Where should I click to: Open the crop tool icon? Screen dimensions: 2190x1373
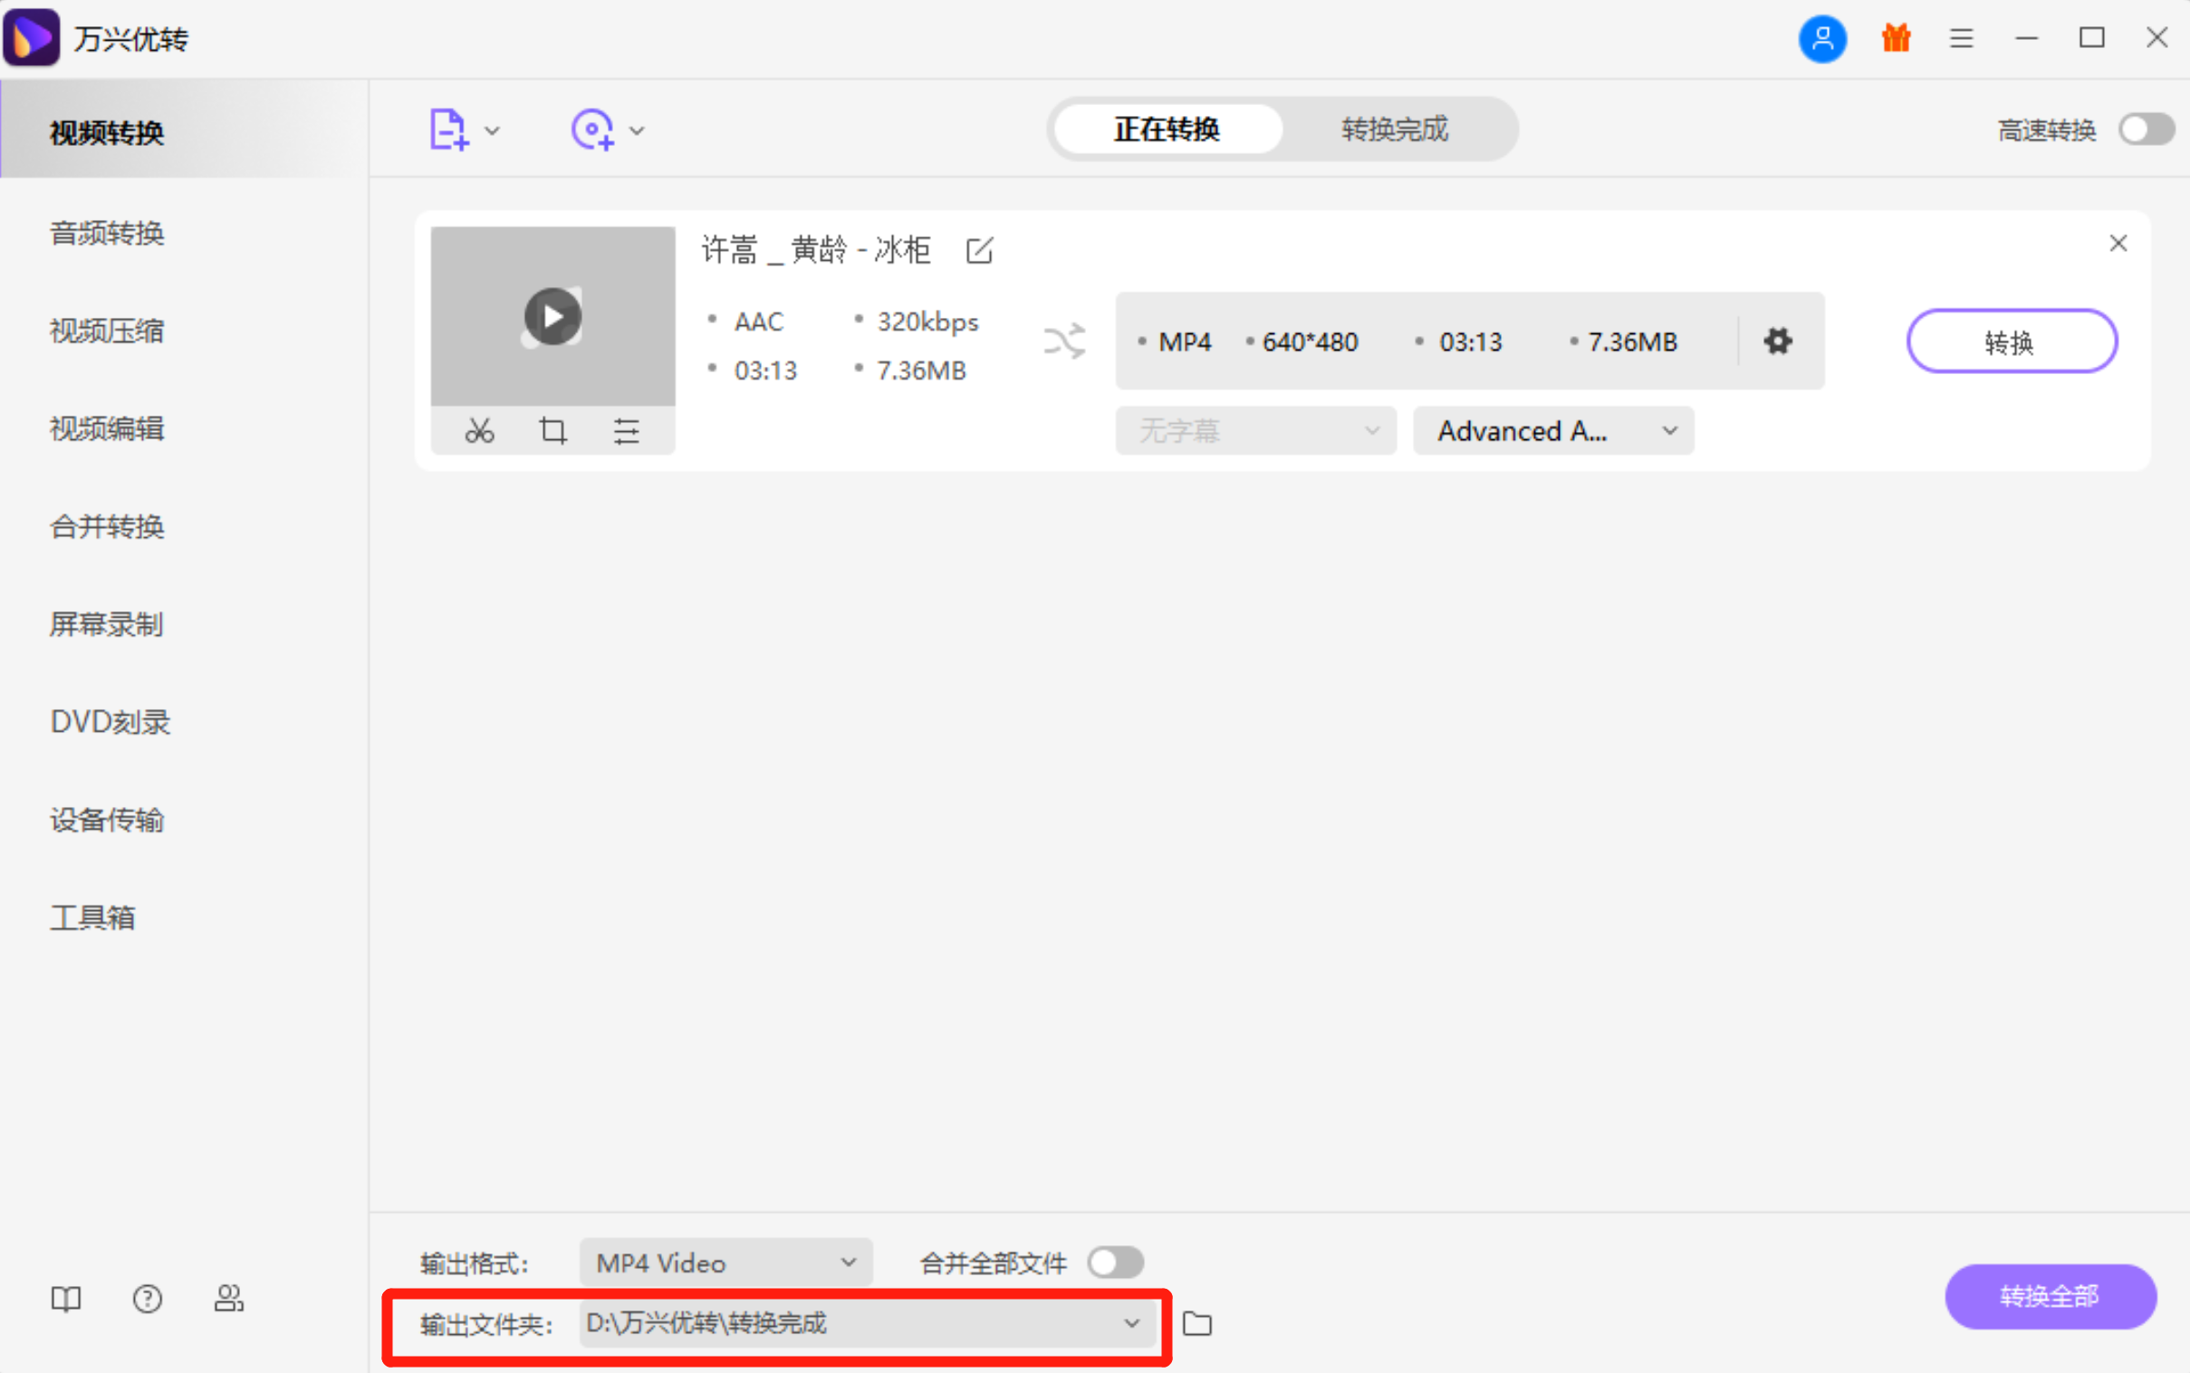553,430
